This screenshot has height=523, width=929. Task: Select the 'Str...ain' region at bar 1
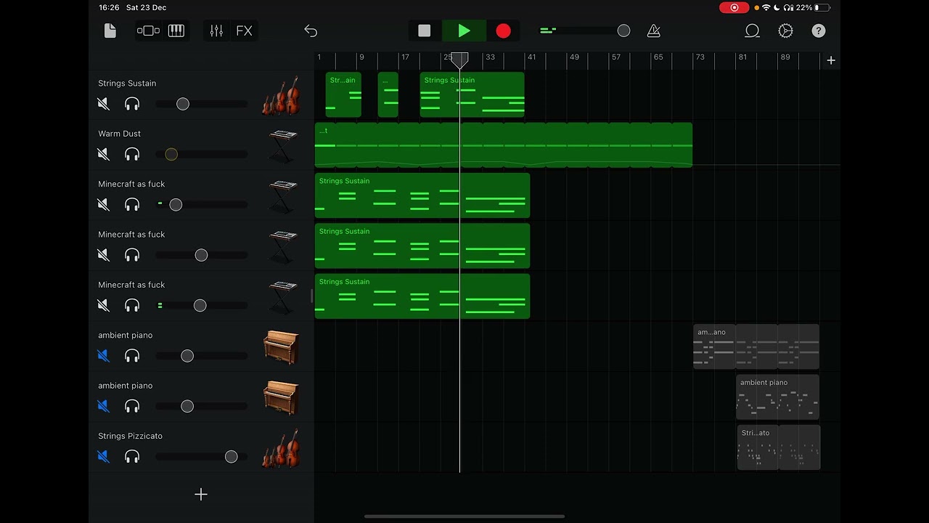tap(343, 95)
